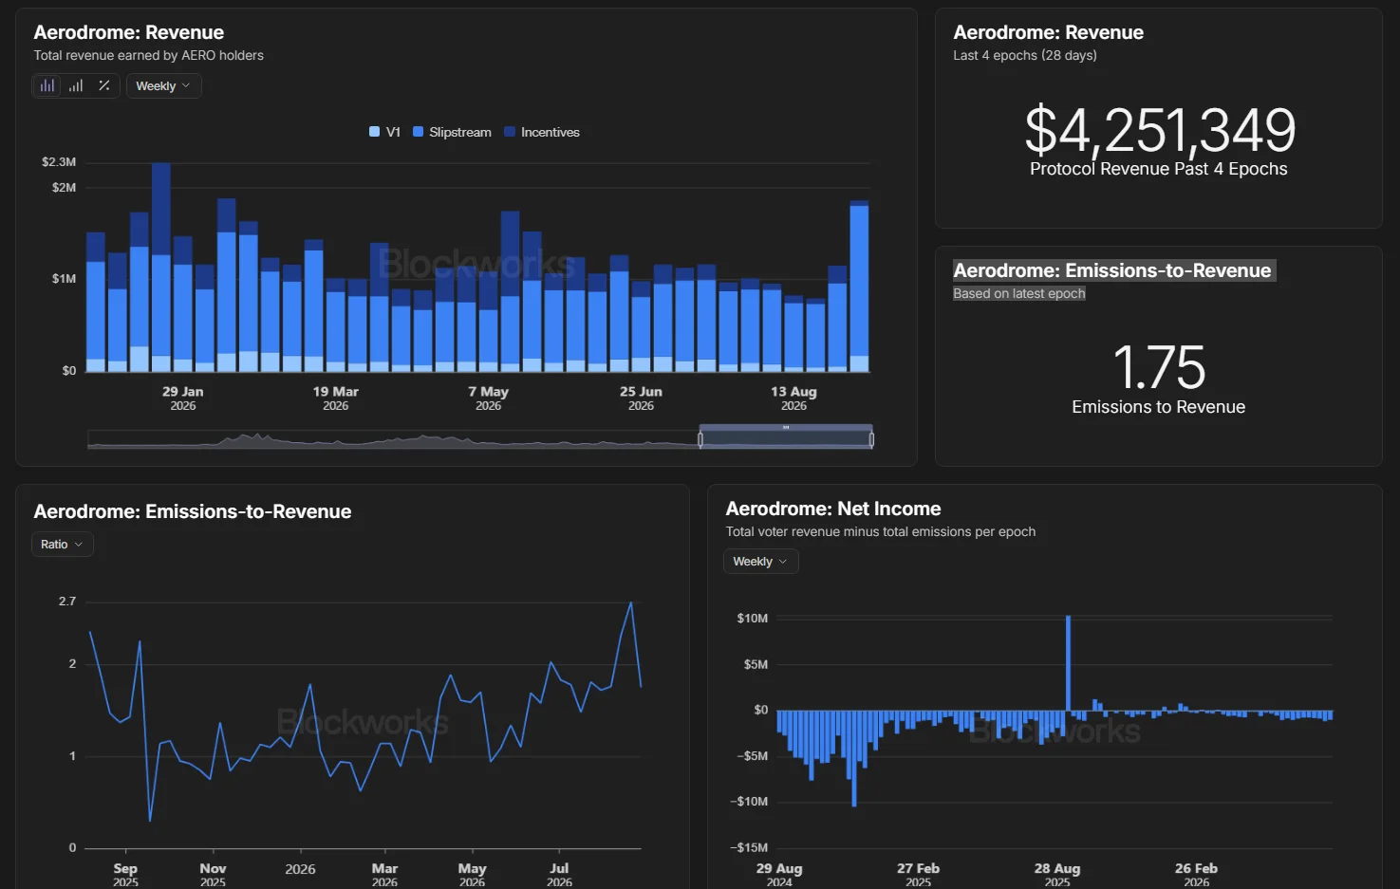
Task: Open the Net Income Weekly dropdown
Action: click(x=760, y=562)
